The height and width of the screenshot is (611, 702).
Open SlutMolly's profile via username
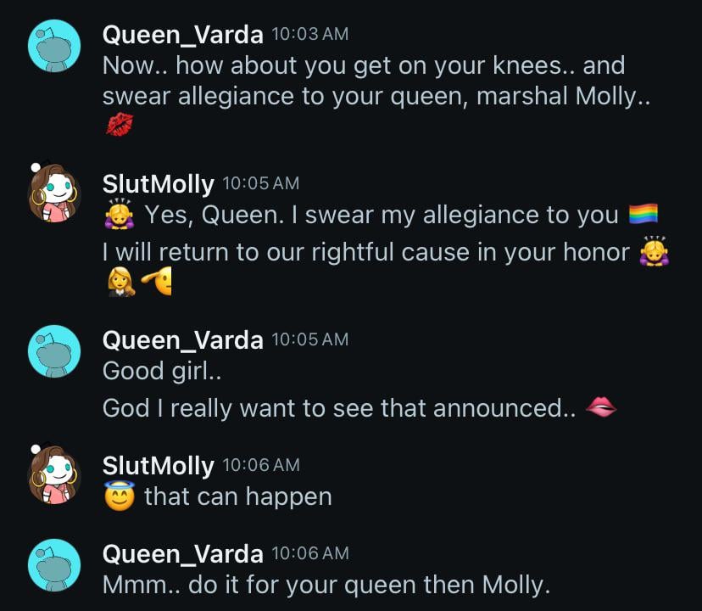[x=159, y=182]
